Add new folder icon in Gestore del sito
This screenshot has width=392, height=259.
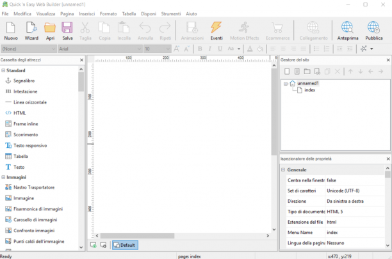coord(307,72)
